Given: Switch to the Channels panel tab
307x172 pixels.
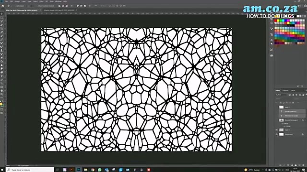Looking at the screenshot, I should (285, 90).
